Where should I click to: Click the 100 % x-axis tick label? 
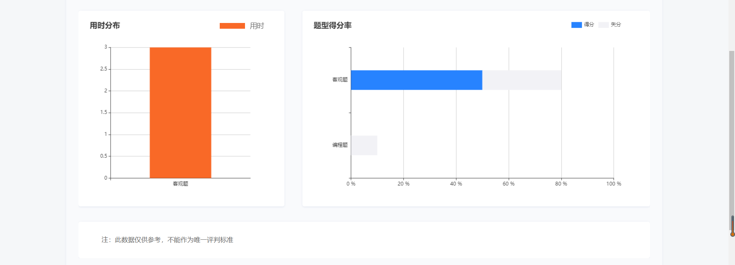(x=614, y=184)
